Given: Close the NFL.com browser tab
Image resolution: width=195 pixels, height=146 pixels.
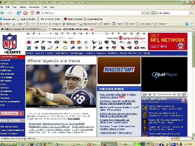Looking at the screenshot, I should pos(92,29).
